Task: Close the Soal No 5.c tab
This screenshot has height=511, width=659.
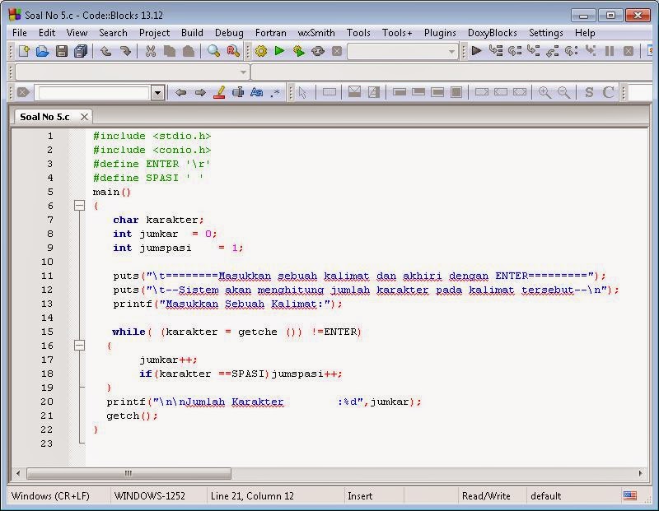Action: (x=85, y=117)
